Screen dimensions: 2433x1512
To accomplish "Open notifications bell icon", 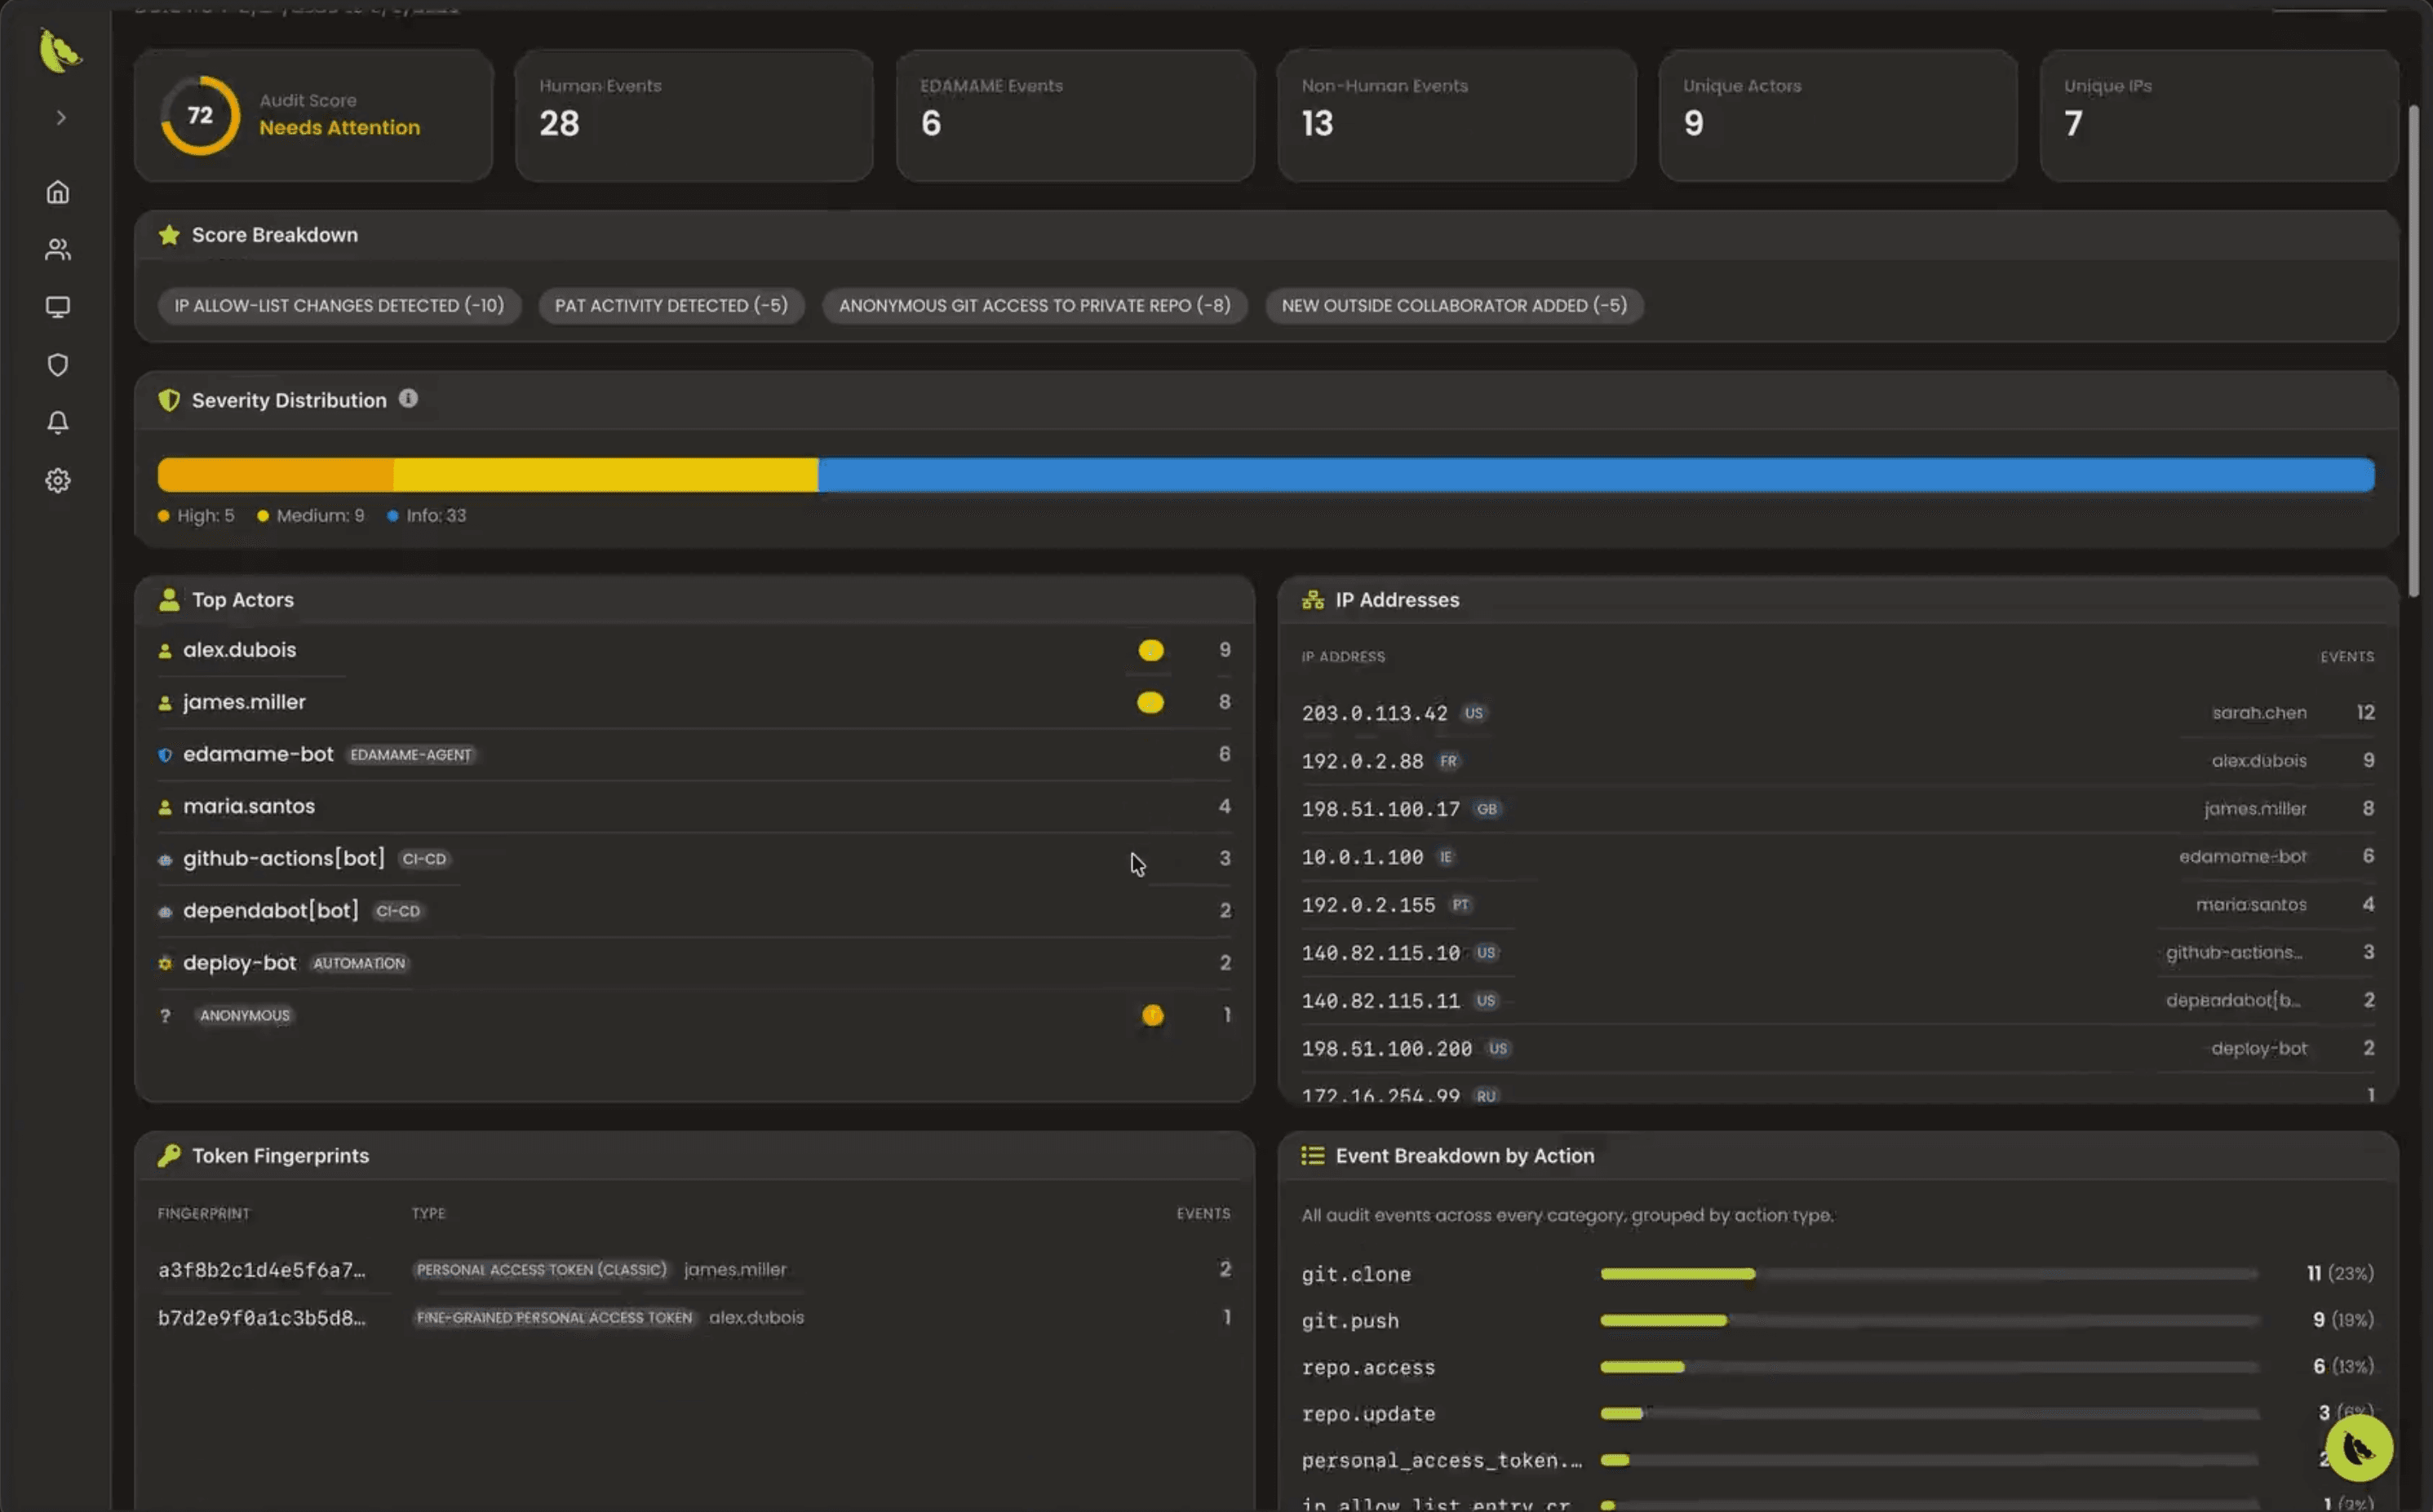I will point(58,422).
